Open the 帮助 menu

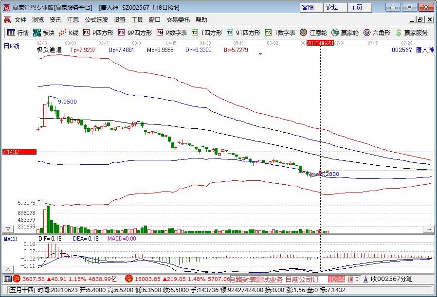pyautogui.click(x=201, y=20)
